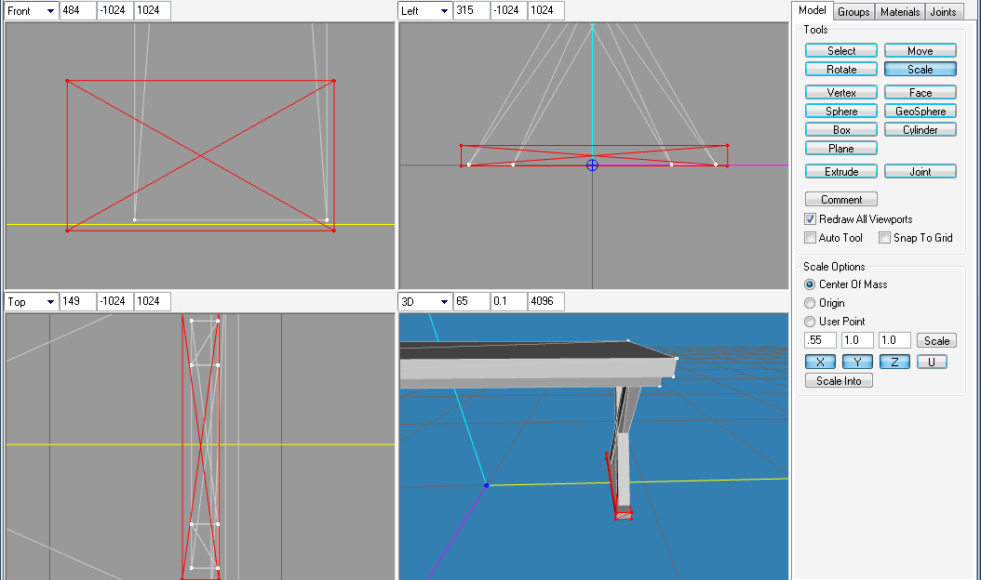Disable Redraw All Viewports checkbox
This screenshot has height=580, width=981.
tap(811, 219)
